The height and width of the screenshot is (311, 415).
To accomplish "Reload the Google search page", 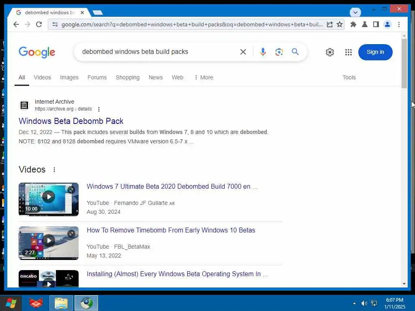I will click(x=39, y=25).
